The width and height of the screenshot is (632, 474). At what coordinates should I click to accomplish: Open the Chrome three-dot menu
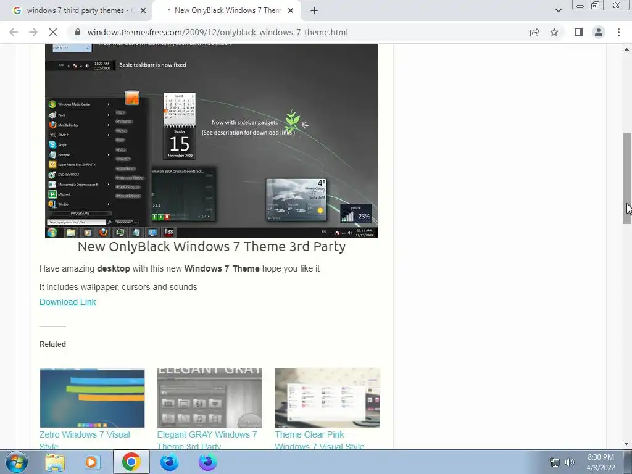[x=618, y=32]
